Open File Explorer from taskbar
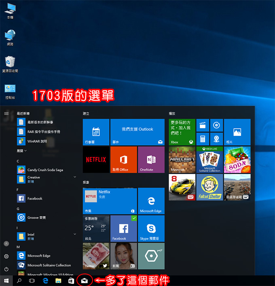The image size is (275, 286). pyautogui.click(x=58, y=281)
